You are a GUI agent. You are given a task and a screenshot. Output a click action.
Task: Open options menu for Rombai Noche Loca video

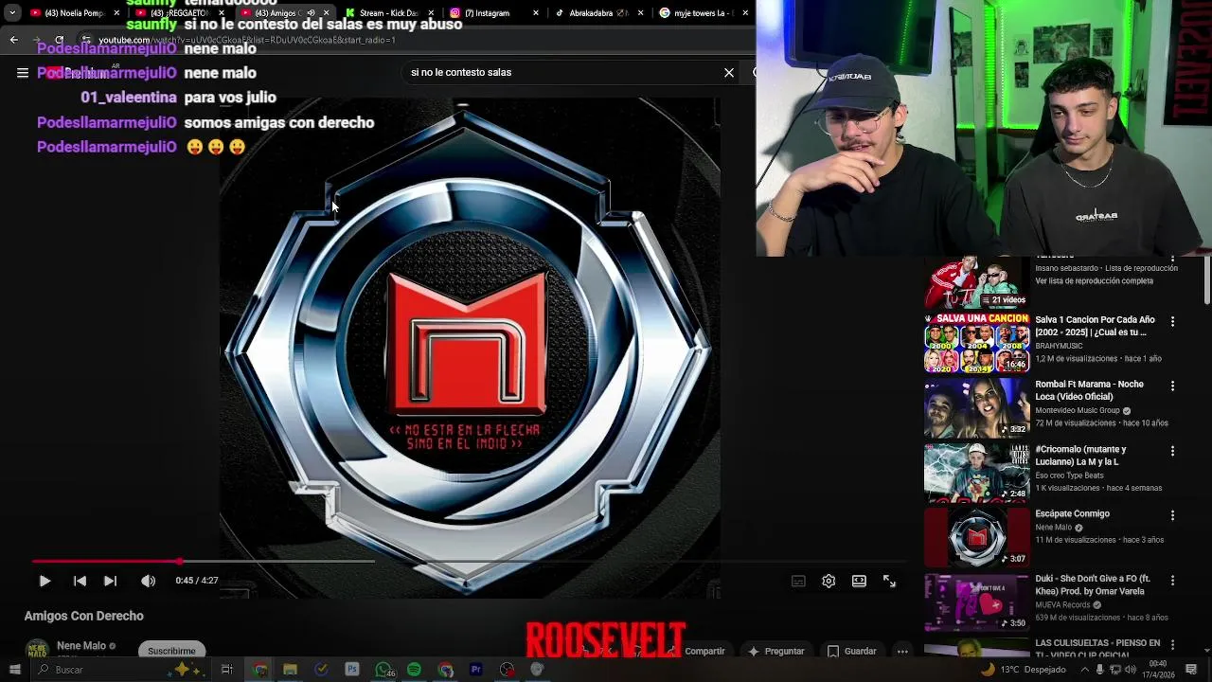tap(1172, 386)
